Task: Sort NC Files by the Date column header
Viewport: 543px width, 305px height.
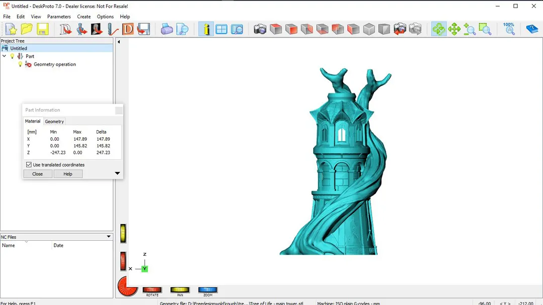Action: point(82,245)
